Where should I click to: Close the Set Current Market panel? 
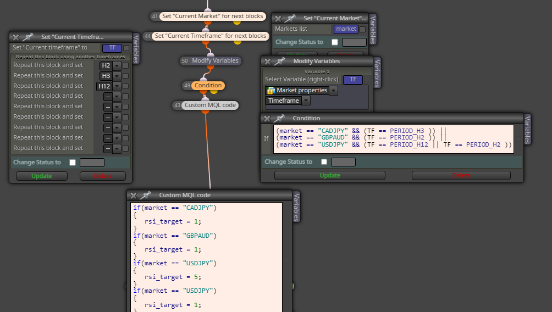point(278,19)
